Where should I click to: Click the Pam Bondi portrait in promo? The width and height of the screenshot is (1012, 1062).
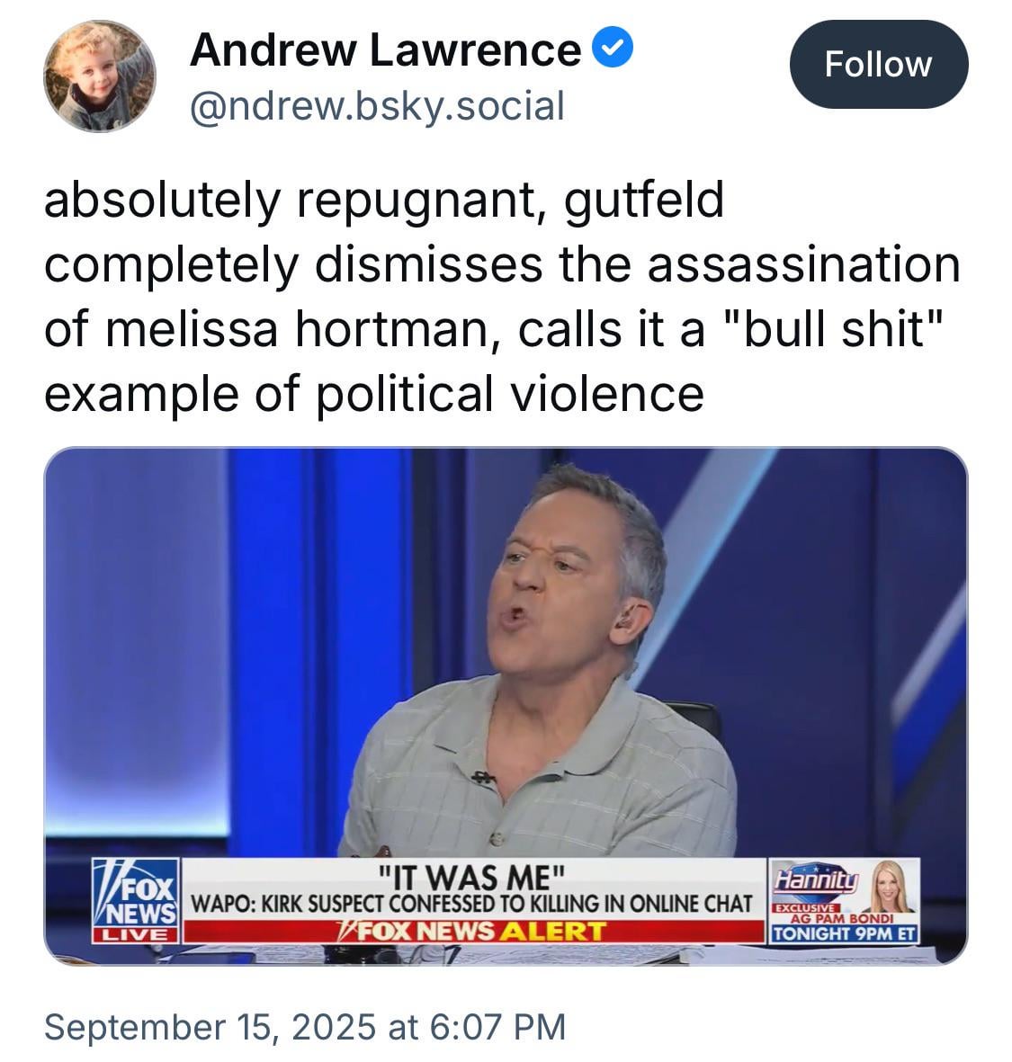pos(892,887)
